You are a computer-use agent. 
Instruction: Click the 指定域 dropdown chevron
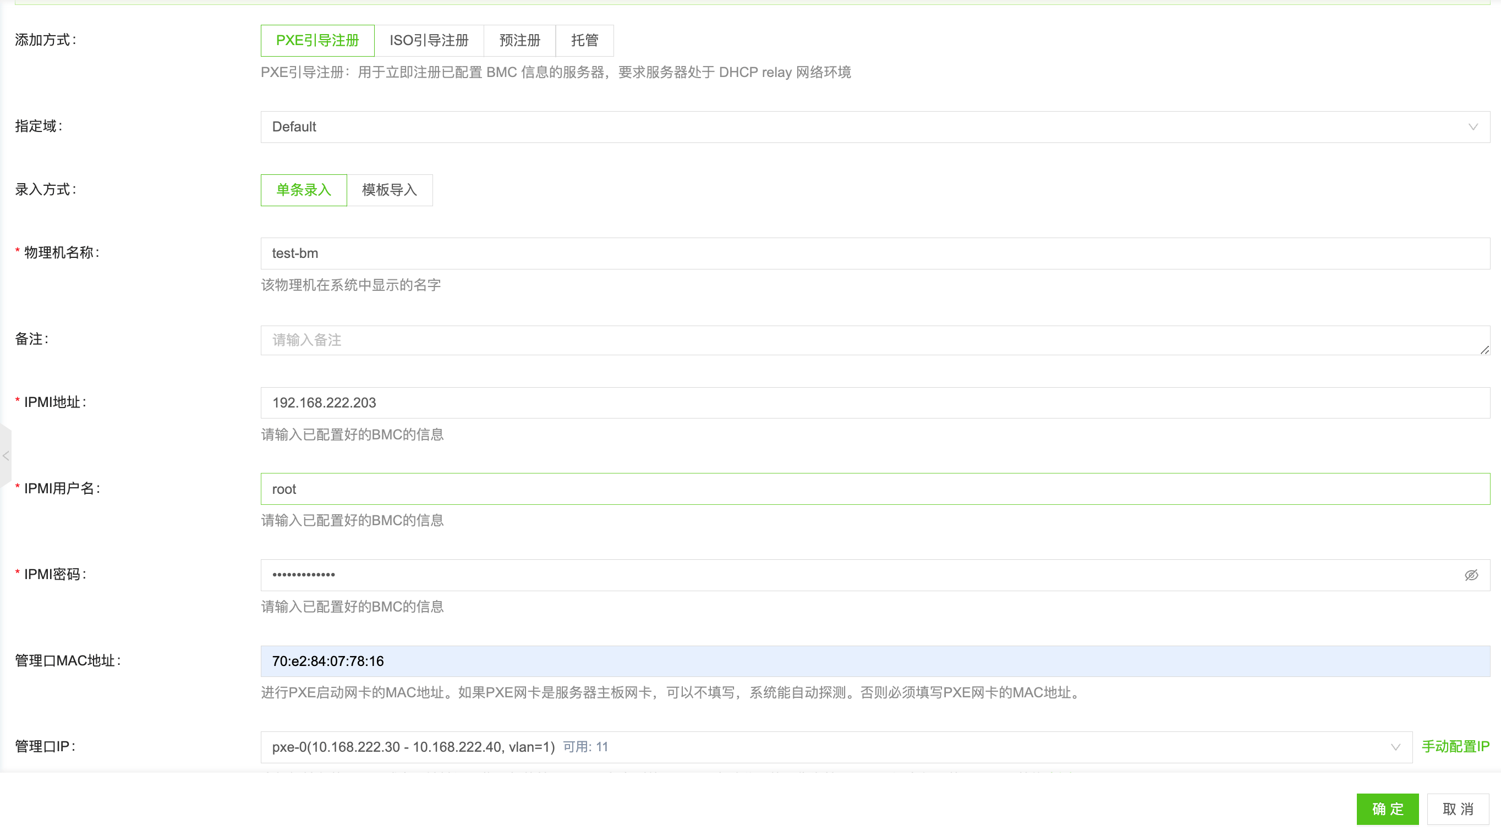(1473, 127)
